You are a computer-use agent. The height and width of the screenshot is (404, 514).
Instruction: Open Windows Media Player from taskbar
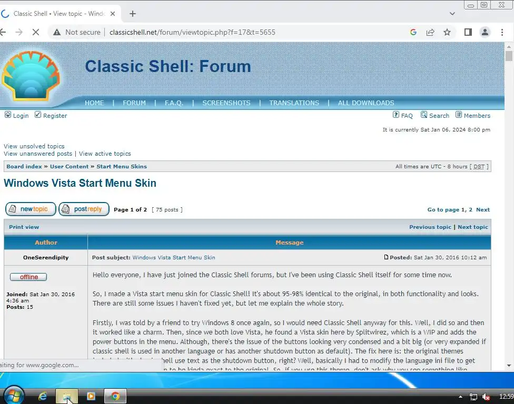(x=91, y=397)
